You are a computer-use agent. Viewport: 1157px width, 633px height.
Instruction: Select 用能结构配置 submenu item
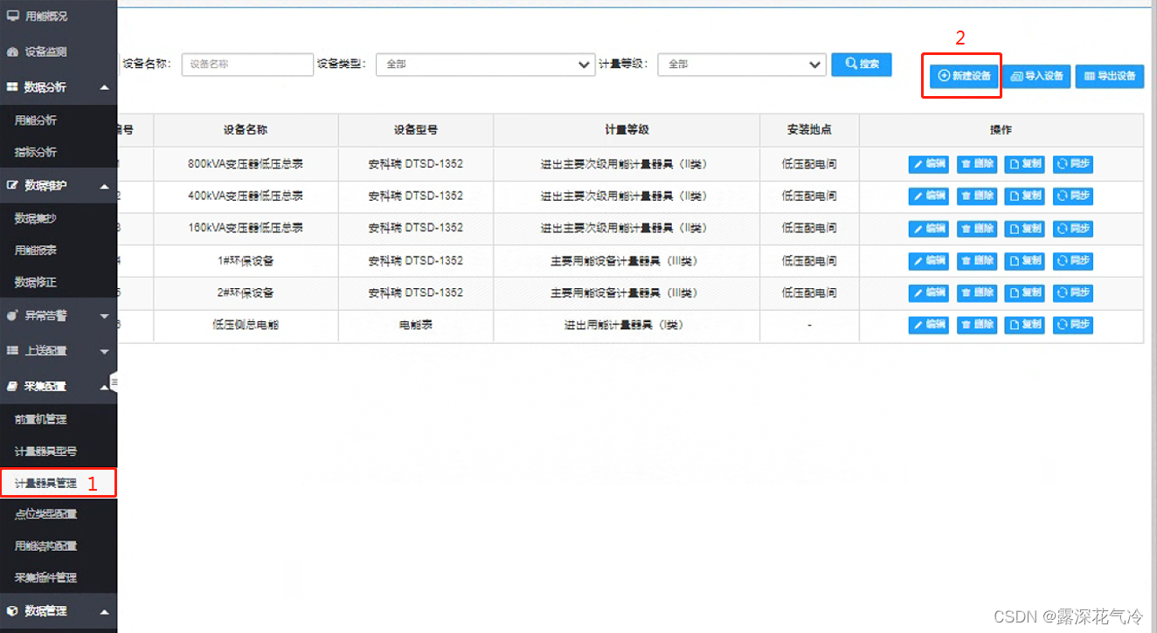(x=59, y=546)
